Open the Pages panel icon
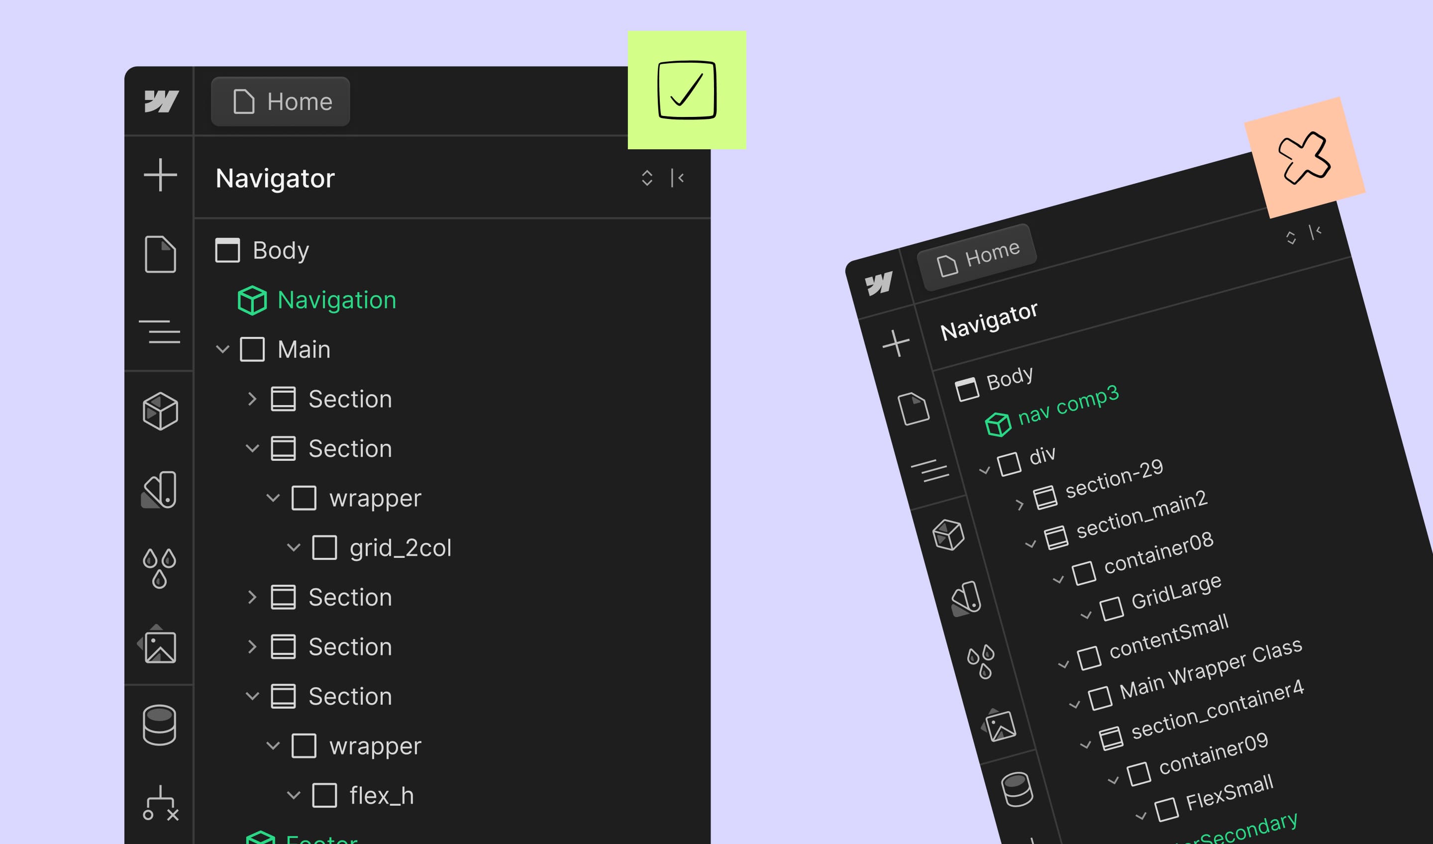 [160, 254]
